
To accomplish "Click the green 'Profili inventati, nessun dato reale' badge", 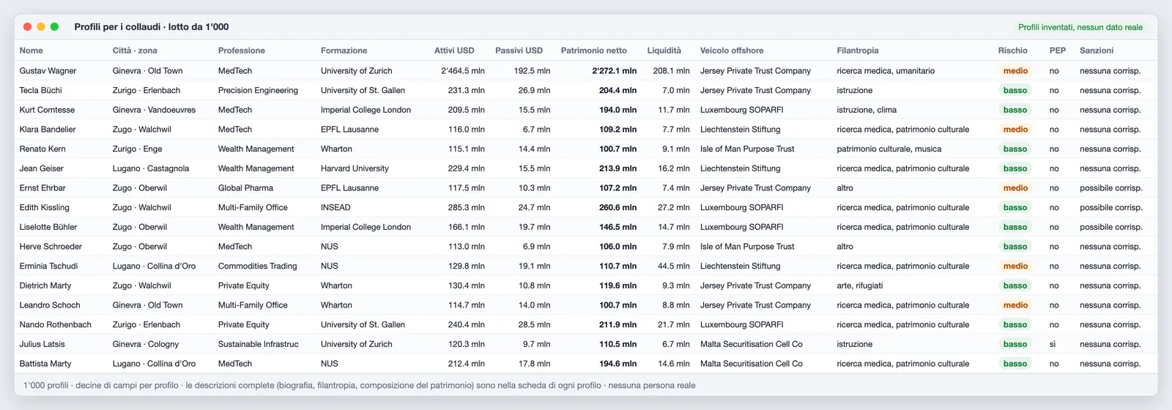I will tap(1080, 27).
